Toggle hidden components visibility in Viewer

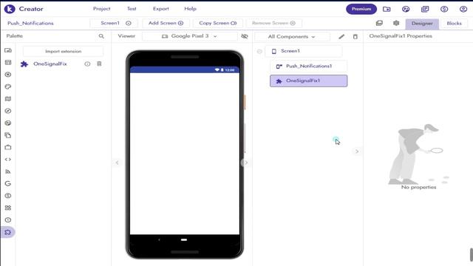coord(245,36)
